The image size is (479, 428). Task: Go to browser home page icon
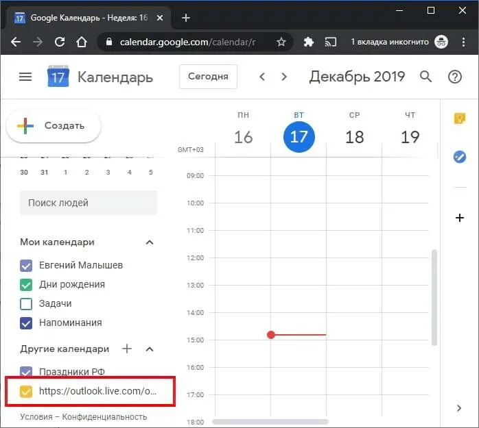[82, 42]
